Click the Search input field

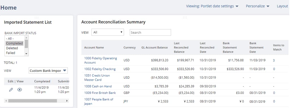click(x=150, y=32)
